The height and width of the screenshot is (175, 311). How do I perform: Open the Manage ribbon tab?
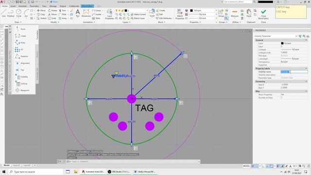(x=53, y=6)
